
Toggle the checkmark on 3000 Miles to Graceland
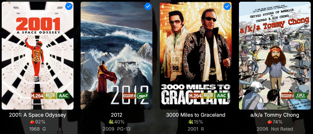tap(227, 7)
